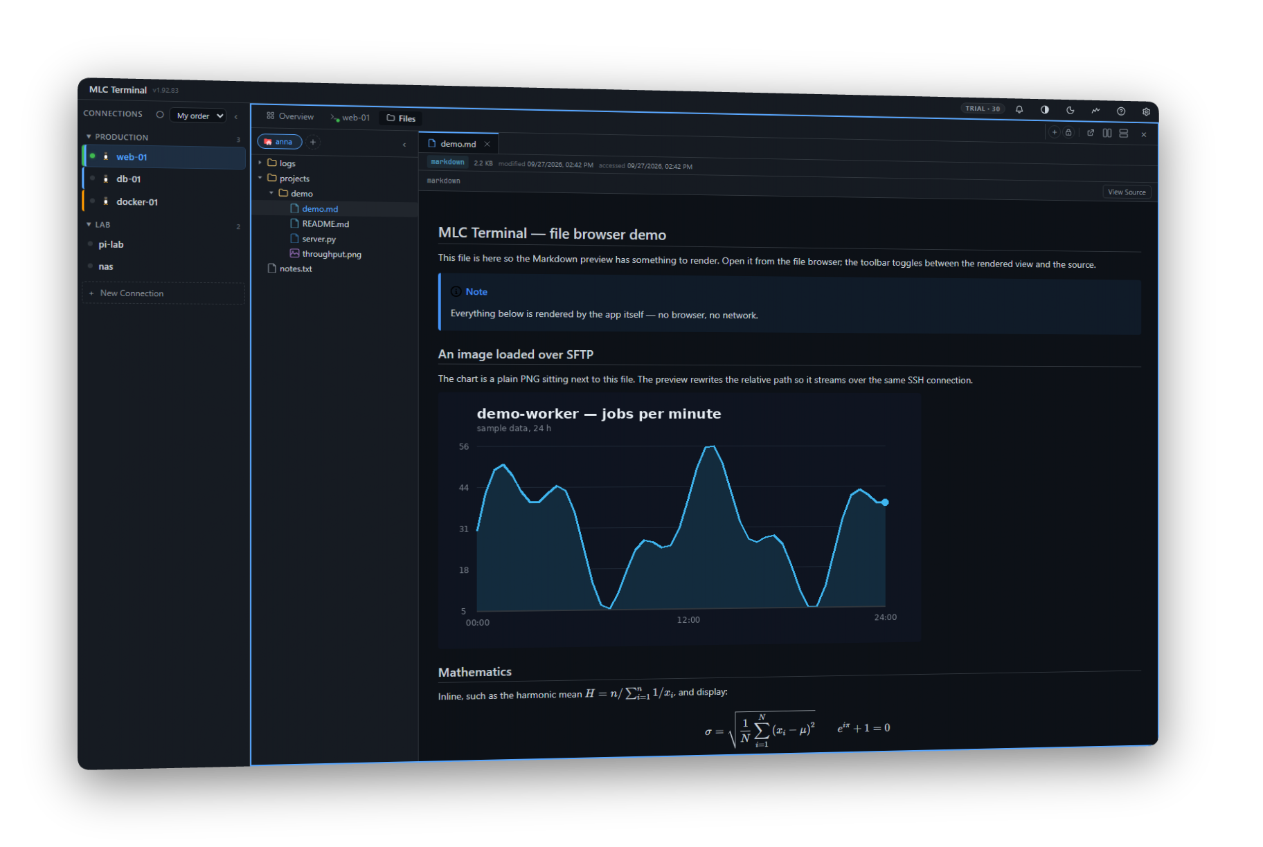Select the pi-lab connection
The image size is (1263, 847).
tap(164, 244)
